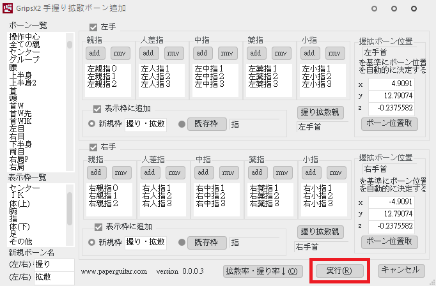Click the left hand x value field 4.9091
The height and width of the screenshot is (286, 436).
[x=391, y=84]
